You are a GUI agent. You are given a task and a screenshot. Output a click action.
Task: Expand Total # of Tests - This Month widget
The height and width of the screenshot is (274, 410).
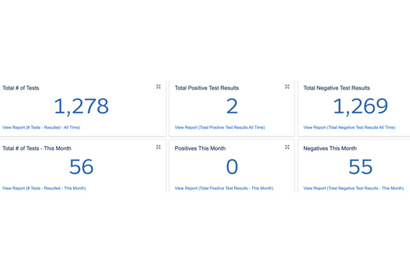(x=158, y=147)
